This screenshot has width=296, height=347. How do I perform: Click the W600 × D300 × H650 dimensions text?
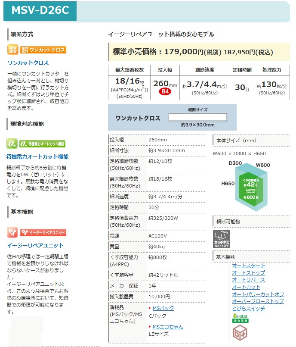click(x=239, y=153)
